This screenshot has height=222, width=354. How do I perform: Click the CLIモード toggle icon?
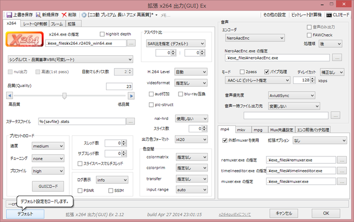point(329,15)
